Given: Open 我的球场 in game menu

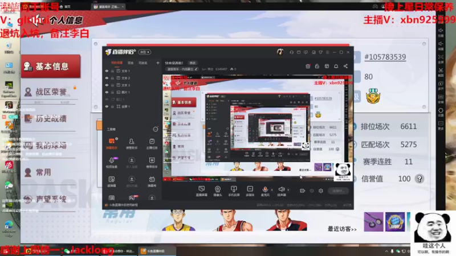Looking at the screenshot, I should (x=50, y=146).
